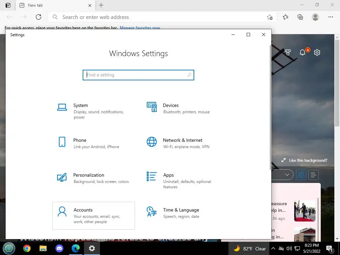Open notifications bell with 4 badge
The width and height of the screenshot is (340, 255).
pos(302,52)
